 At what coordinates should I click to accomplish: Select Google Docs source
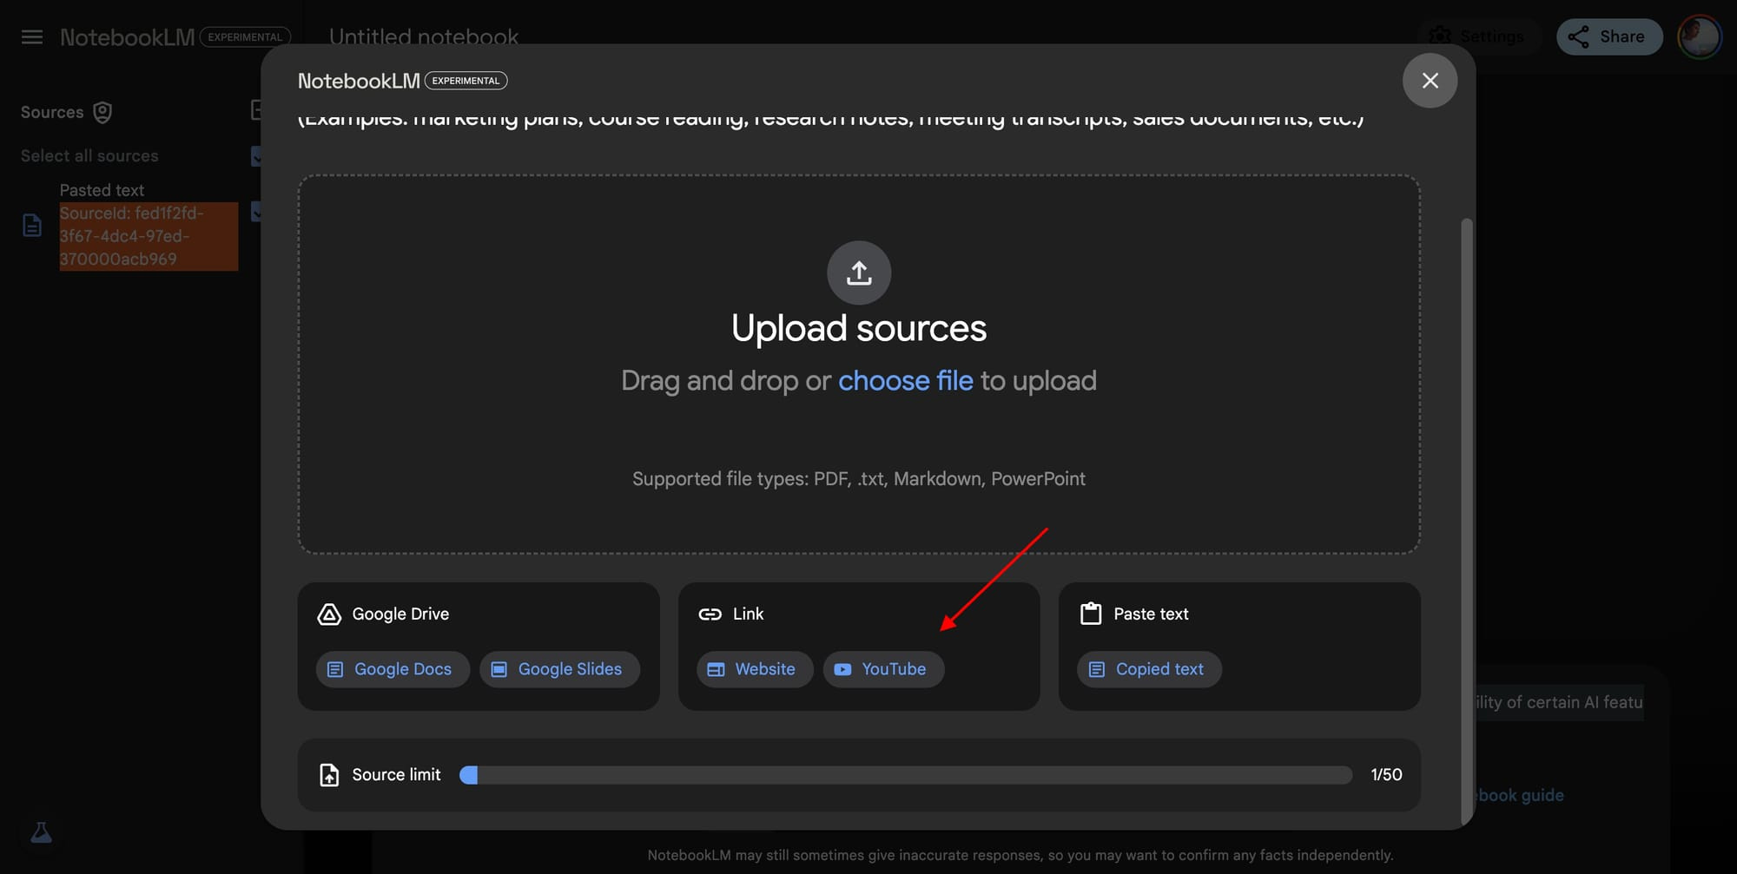pos(393,669)
